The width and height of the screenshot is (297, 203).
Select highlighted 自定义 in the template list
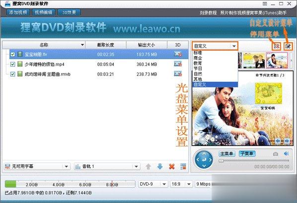pyautogui.click(x=215, y=84)
